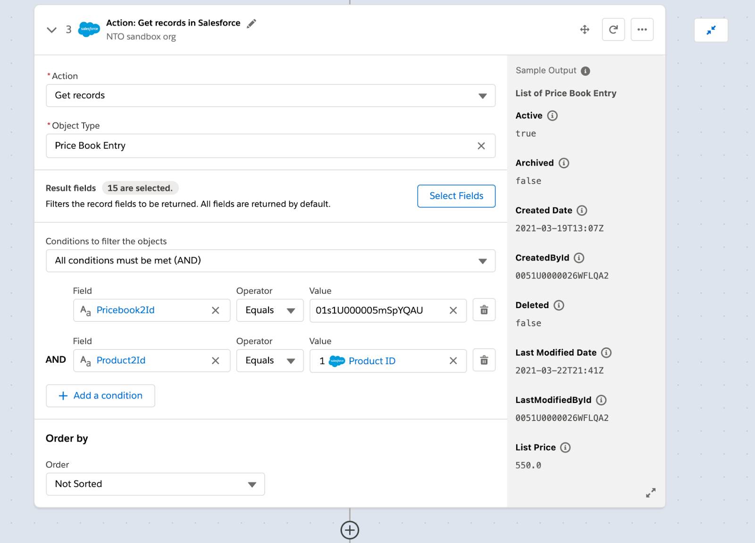Click the info icon next to Deleted

[x=559, y=305]
